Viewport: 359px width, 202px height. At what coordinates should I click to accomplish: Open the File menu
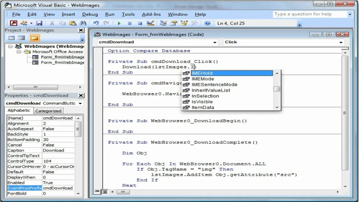(x=16, y=14)
